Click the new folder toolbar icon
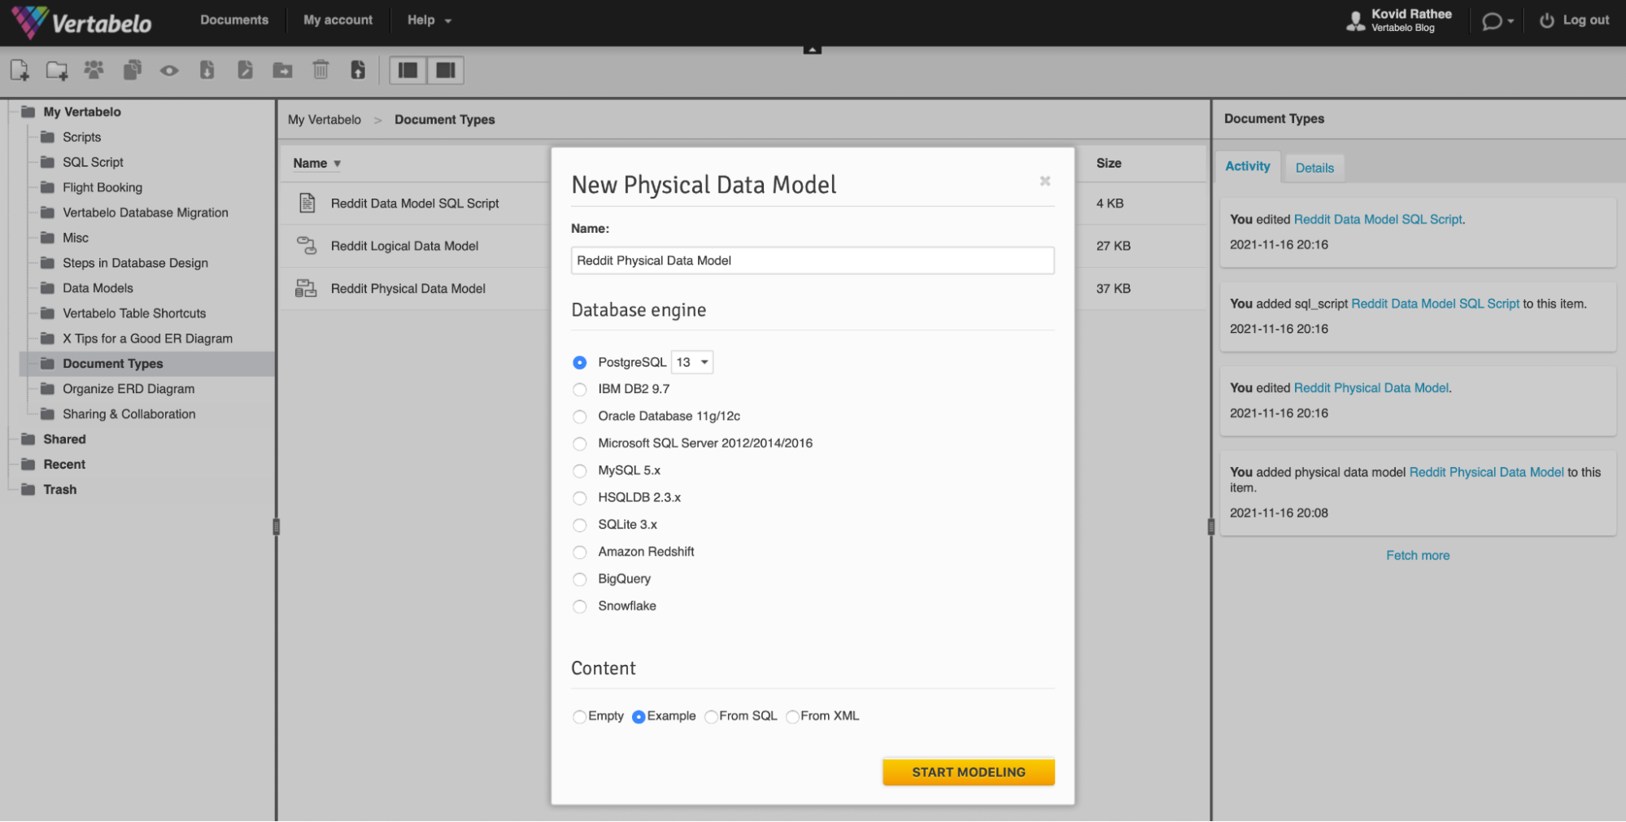The width and height of the screenshot is (1626, 822). [57, 71]
